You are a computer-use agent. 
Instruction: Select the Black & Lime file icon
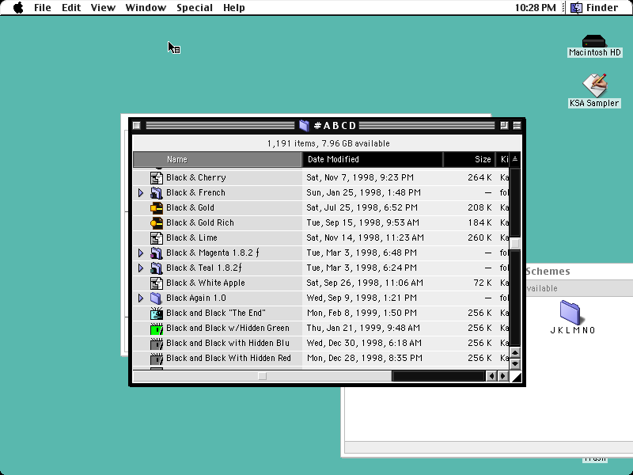156,238
